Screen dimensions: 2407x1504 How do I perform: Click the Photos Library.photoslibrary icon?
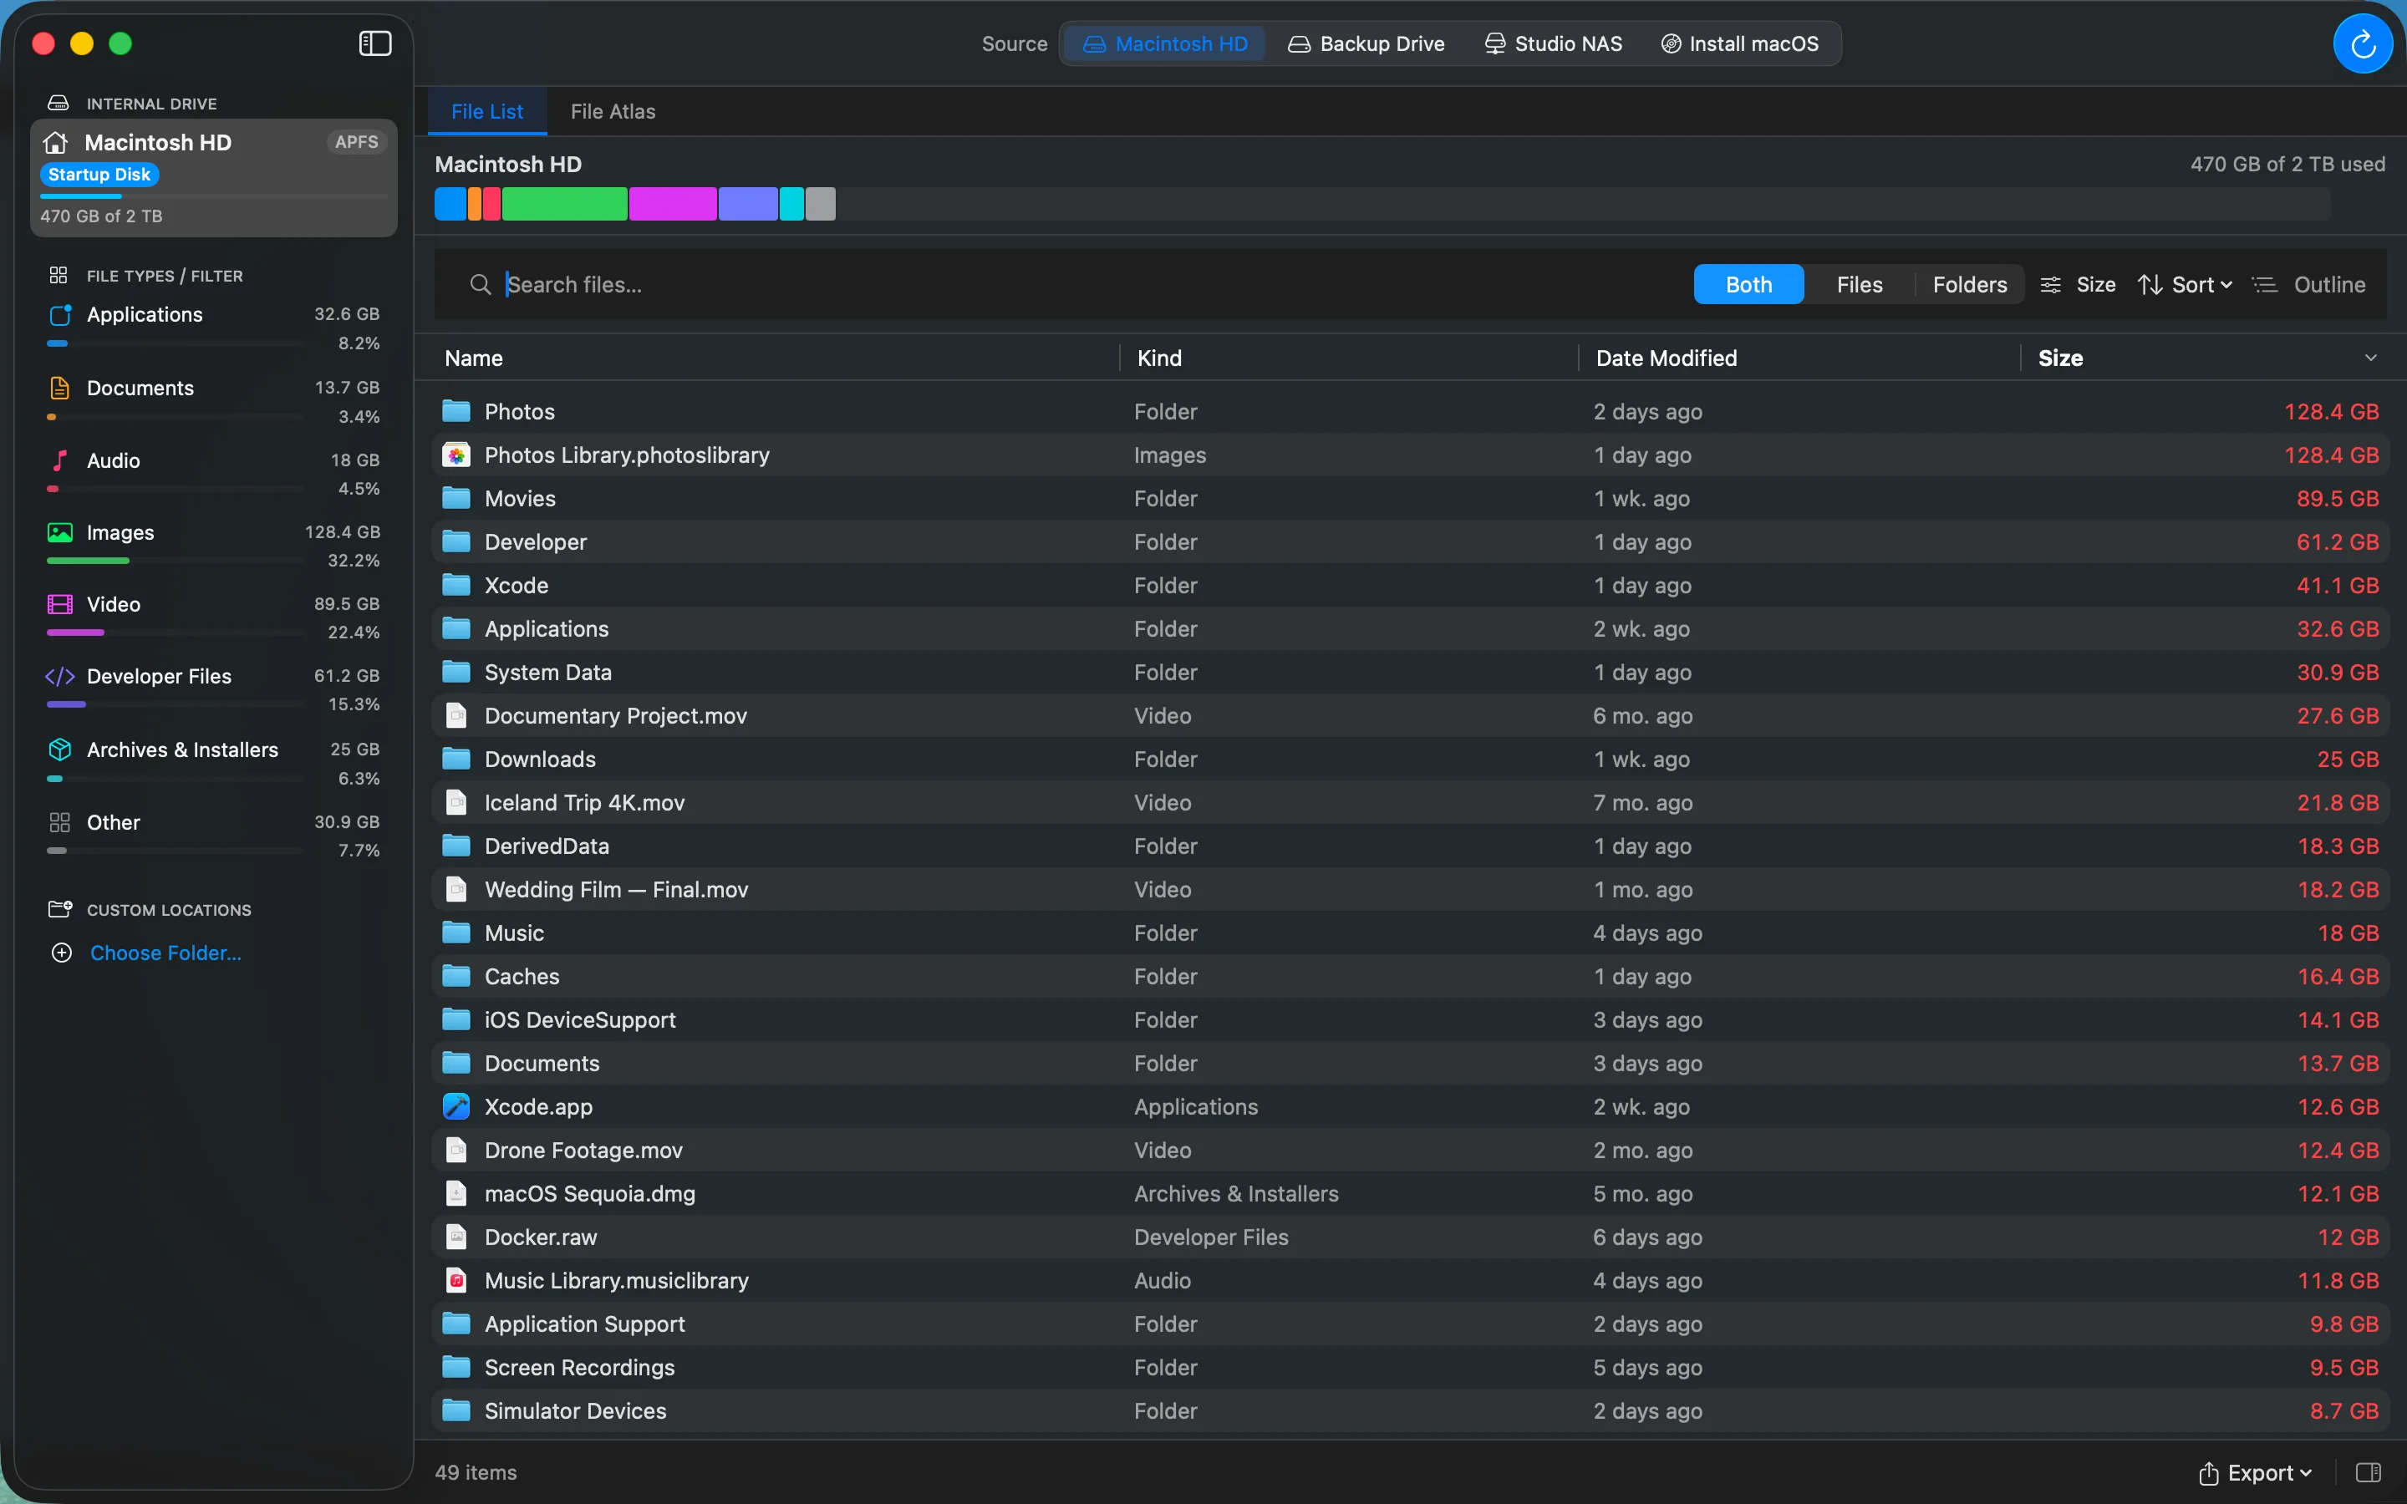coord(456,455)
